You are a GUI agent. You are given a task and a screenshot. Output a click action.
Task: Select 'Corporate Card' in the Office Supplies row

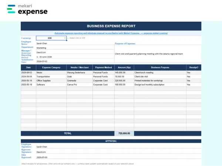click(x=104, y=80)
